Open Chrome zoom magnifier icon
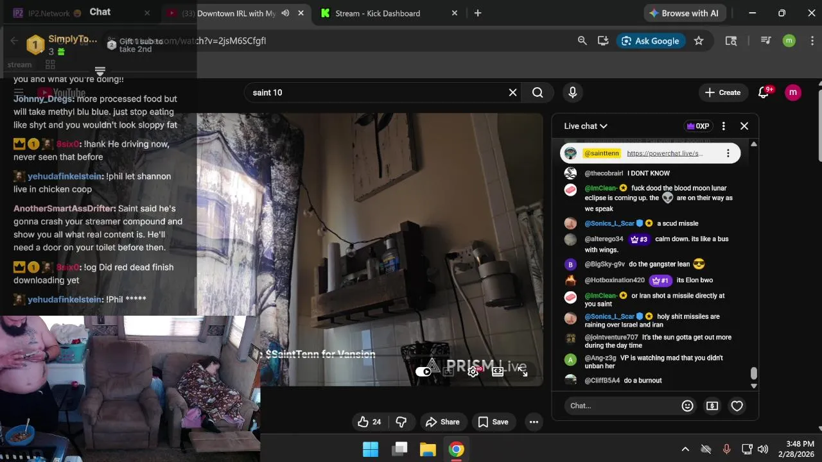Screen dimensions: 822x462 coord(582,40)
